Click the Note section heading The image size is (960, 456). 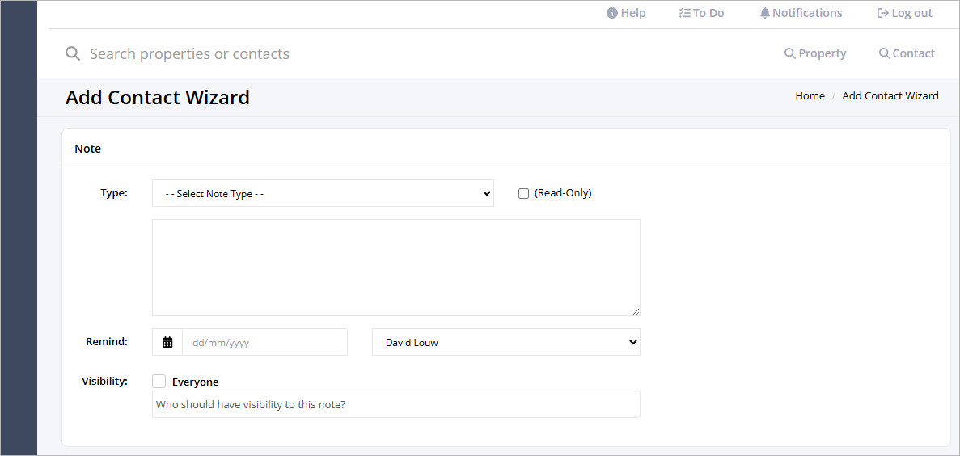87,149
